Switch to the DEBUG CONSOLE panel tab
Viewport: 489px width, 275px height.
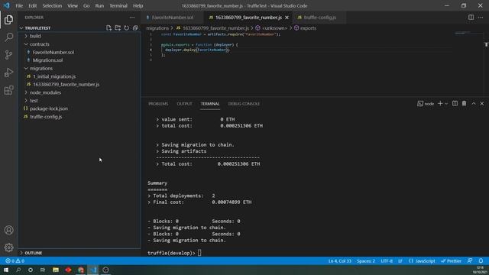[x=244, y=104]
